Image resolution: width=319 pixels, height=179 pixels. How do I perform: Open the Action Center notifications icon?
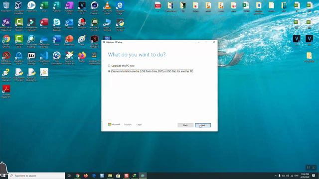(x=314, y=176)
